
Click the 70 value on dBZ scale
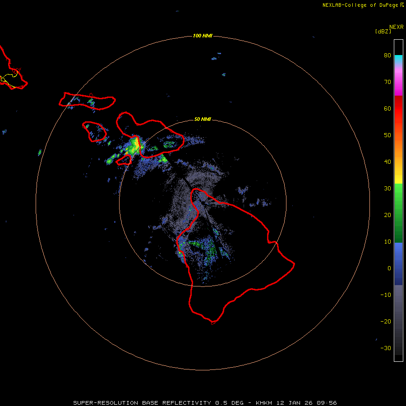(388, 82)
